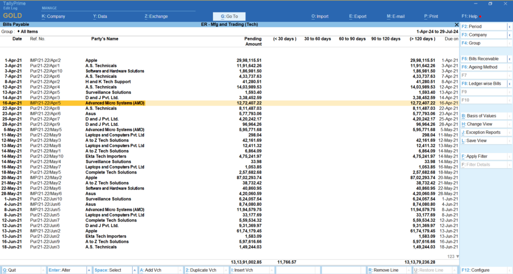Screen dimensions: 513x274
Task: Switch to F8: Ledger-wise Bills
Action: [x=481, y=83]
